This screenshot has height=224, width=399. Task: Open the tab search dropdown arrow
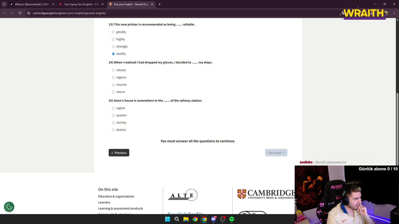(4, 4)
